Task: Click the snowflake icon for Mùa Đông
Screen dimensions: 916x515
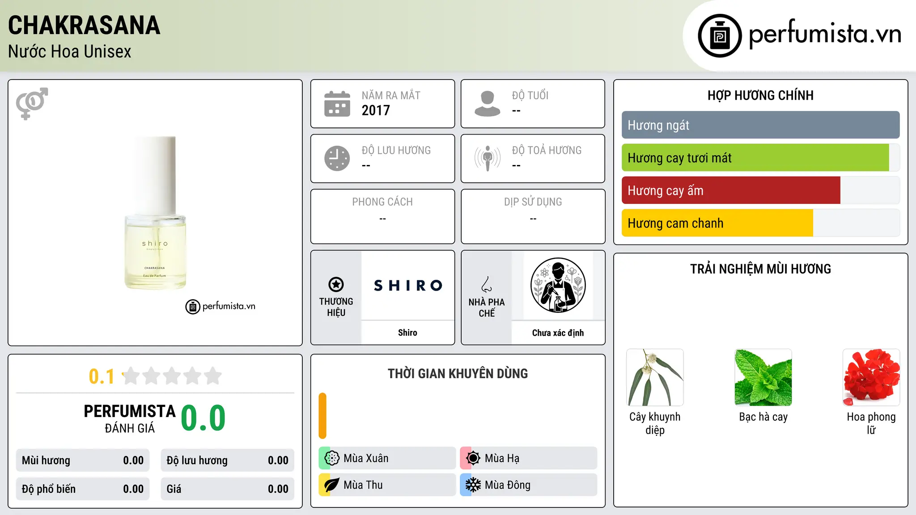Action: [x=473, y=485]
